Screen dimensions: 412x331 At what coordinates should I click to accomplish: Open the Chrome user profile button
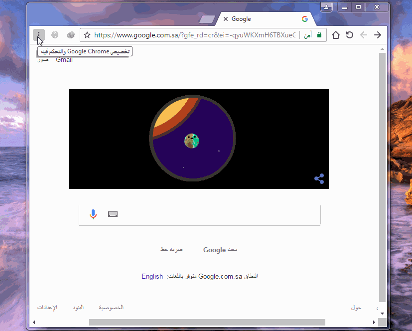(326, 7)
